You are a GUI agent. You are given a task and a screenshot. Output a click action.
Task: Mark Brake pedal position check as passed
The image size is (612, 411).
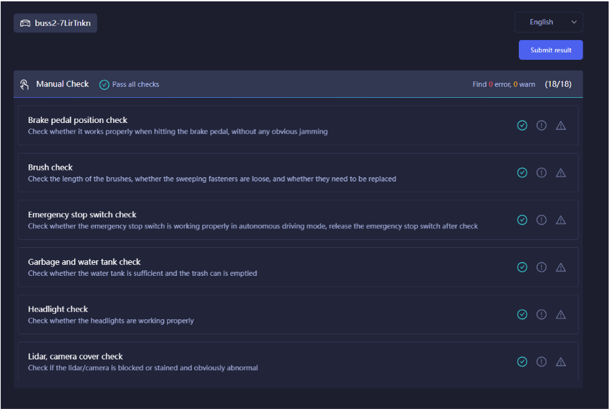(522, 125)
